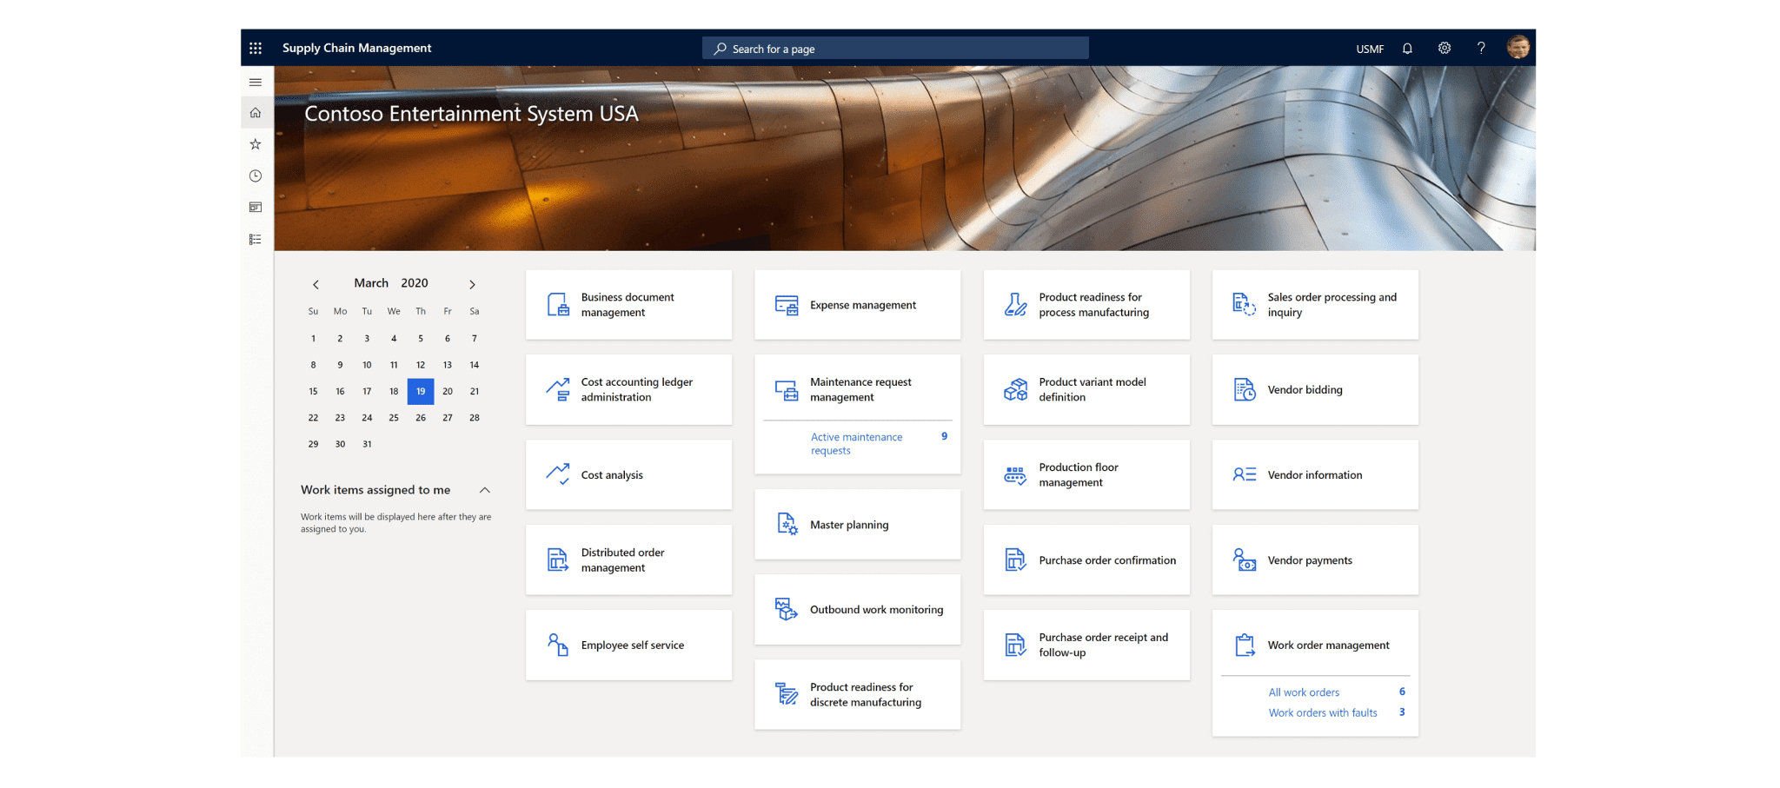1780x788 pixels.
Task: Click the Purchase order receipt and follow-up icon
Action: tap(1015, 645)
